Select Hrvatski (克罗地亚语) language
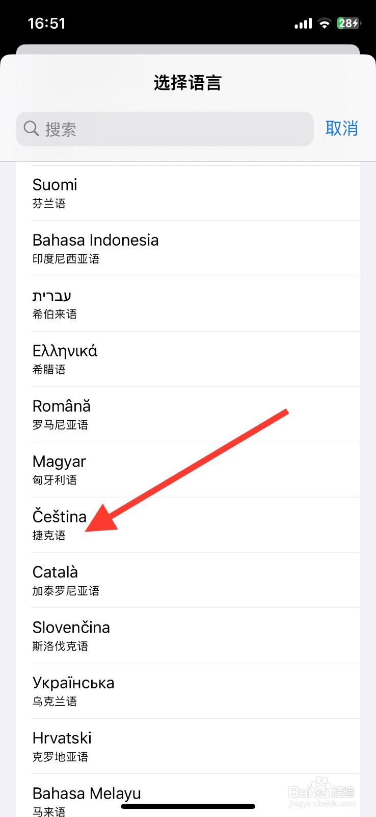 pos(187,746)
